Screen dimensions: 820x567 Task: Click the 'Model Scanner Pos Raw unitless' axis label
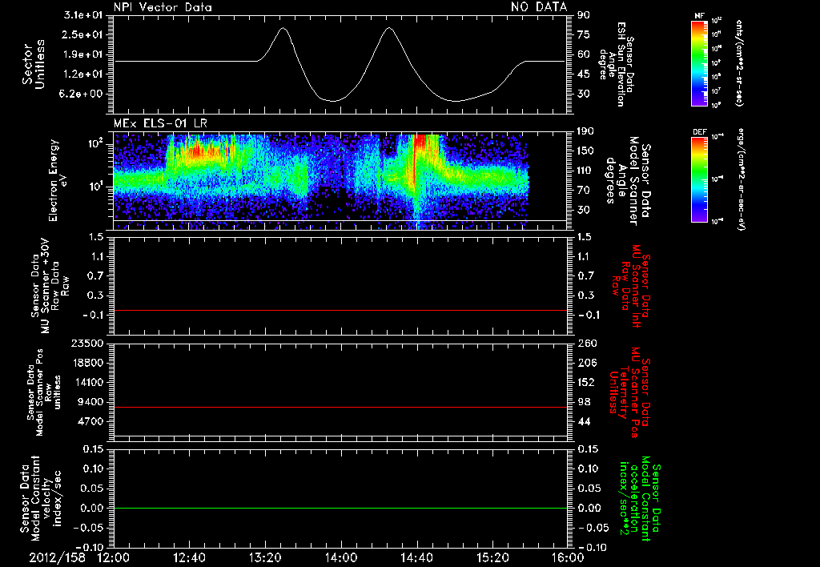coord(44,392)
